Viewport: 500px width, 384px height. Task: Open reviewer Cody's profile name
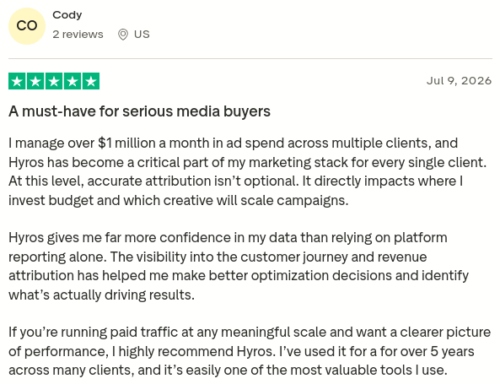[x=67, y=15]
